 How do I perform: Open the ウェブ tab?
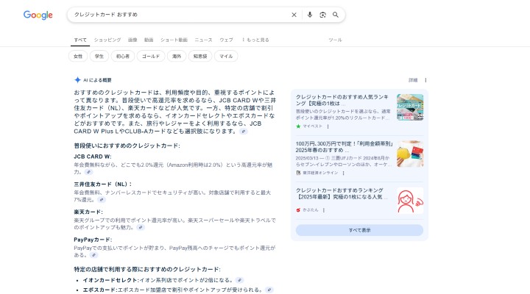(226, 40)
